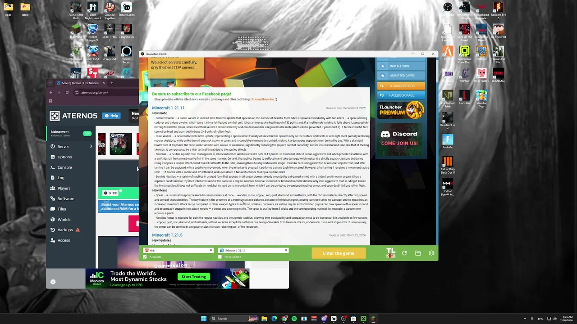
Task: Click the ANIMATED CAPES button
Action: [x=401, y=76]
